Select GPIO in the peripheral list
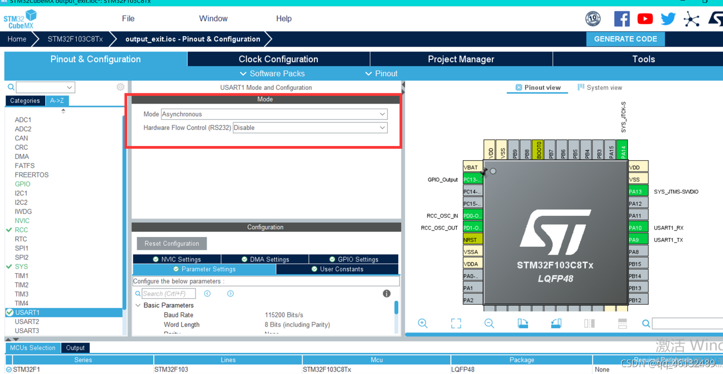Viewport: 723px width, 374px height. tap(23, 184)
